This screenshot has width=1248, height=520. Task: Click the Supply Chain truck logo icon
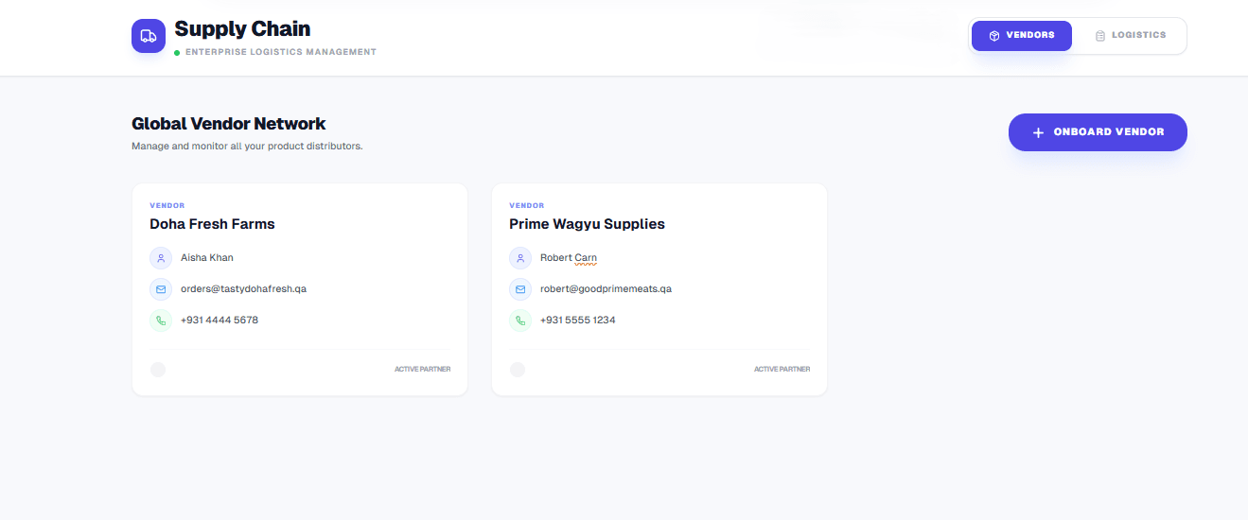click(149, 36)
